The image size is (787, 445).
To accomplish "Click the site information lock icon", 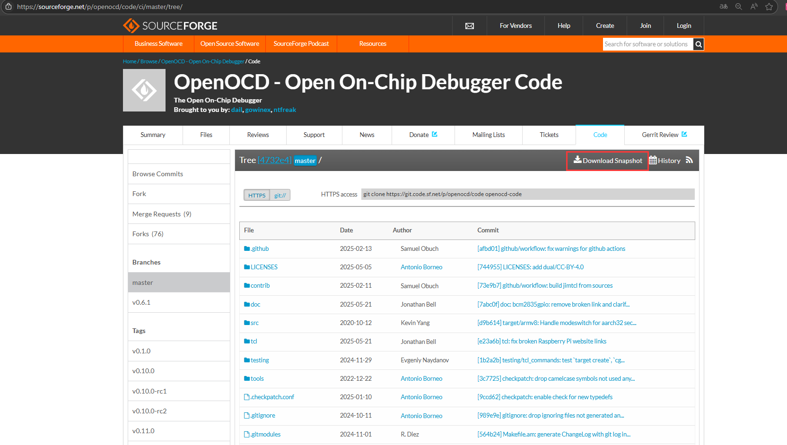I will click(9, 7).
